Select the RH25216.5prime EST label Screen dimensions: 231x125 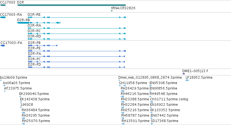pyautogui.click(x=135, y=110)
